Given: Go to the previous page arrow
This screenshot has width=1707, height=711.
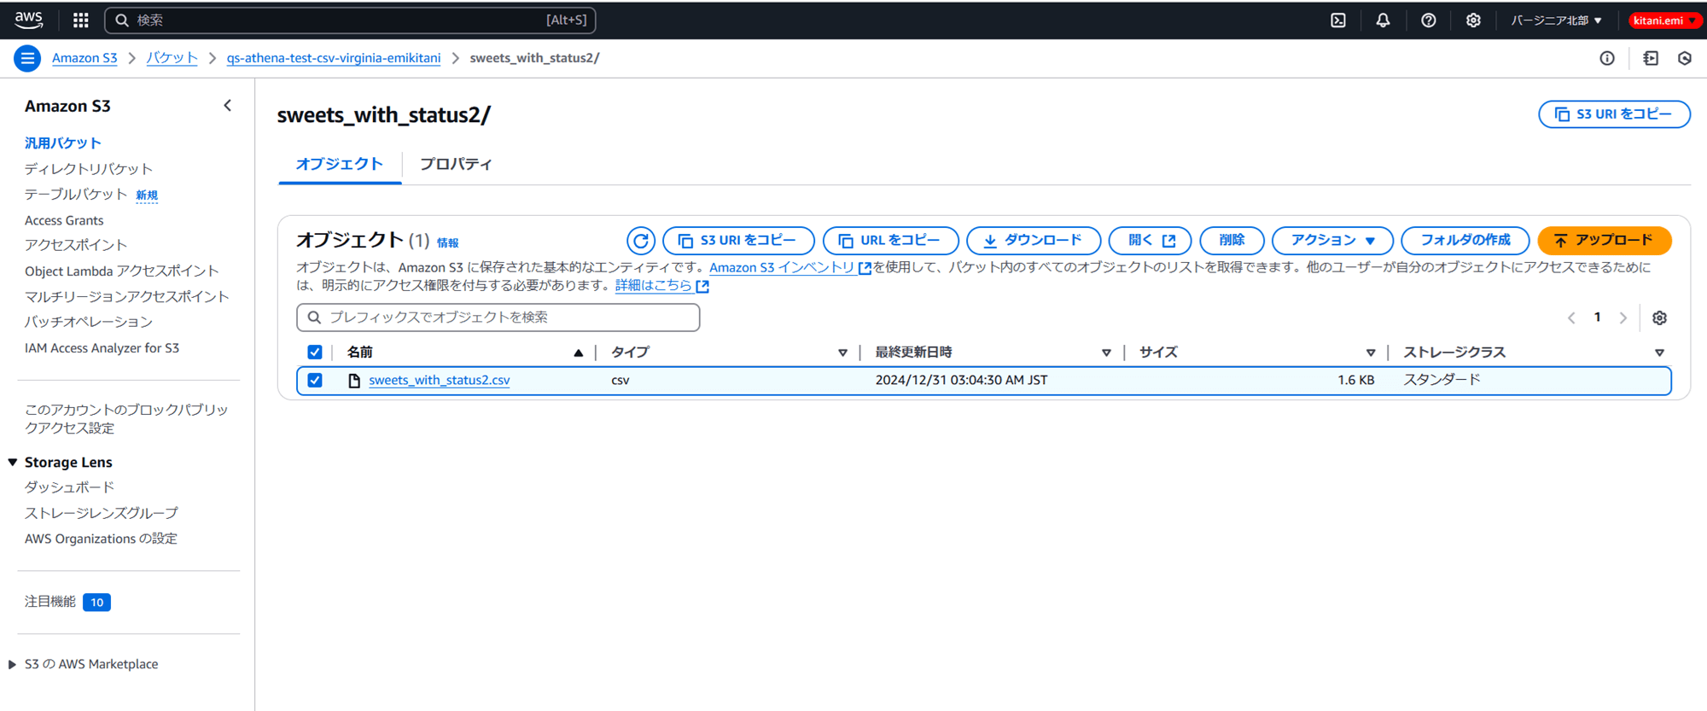Looking at the screenshot, I should point(1571,318).
